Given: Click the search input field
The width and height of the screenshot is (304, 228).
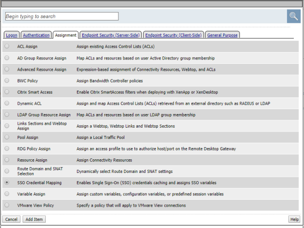Looking at the screenshot, I should coord(61,16).
